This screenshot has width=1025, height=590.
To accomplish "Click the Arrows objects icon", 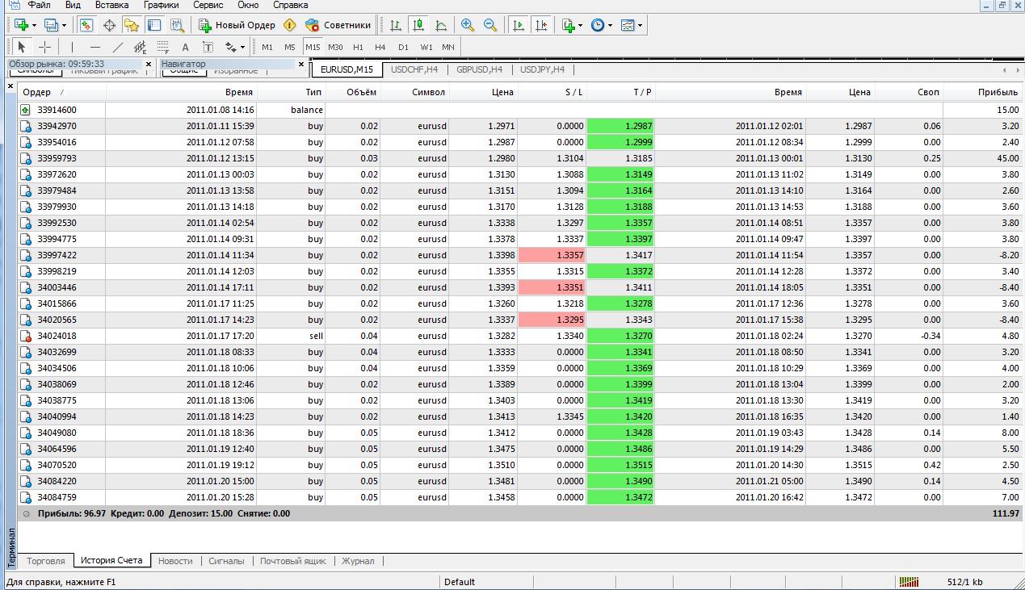I will pos(231,47).
